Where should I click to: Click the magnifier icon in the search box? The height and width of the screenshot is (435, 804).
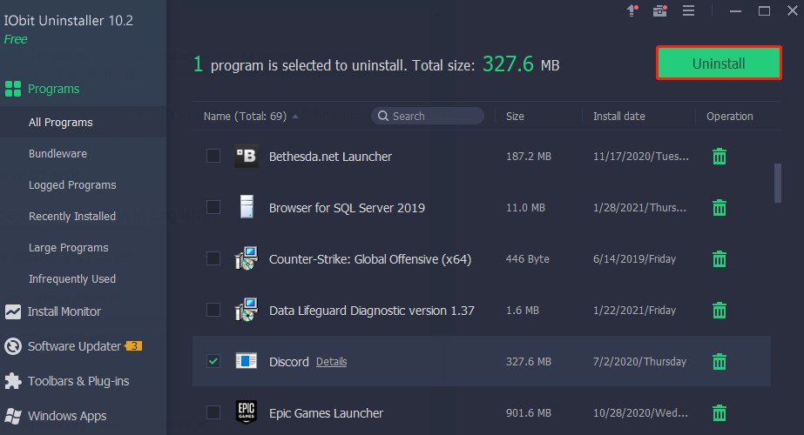383,116
